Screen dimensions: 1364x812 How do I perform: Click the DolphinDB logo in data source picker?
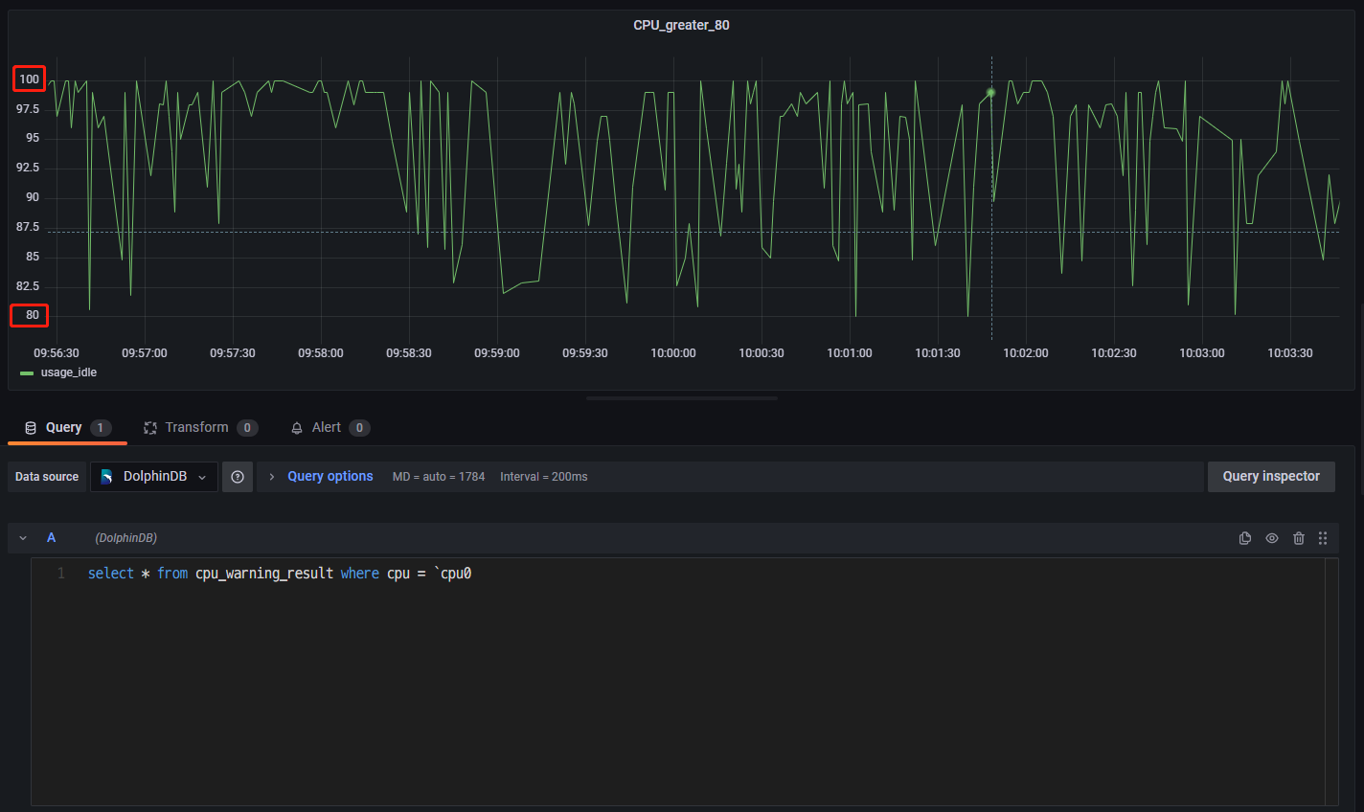(x=107, y=477)
